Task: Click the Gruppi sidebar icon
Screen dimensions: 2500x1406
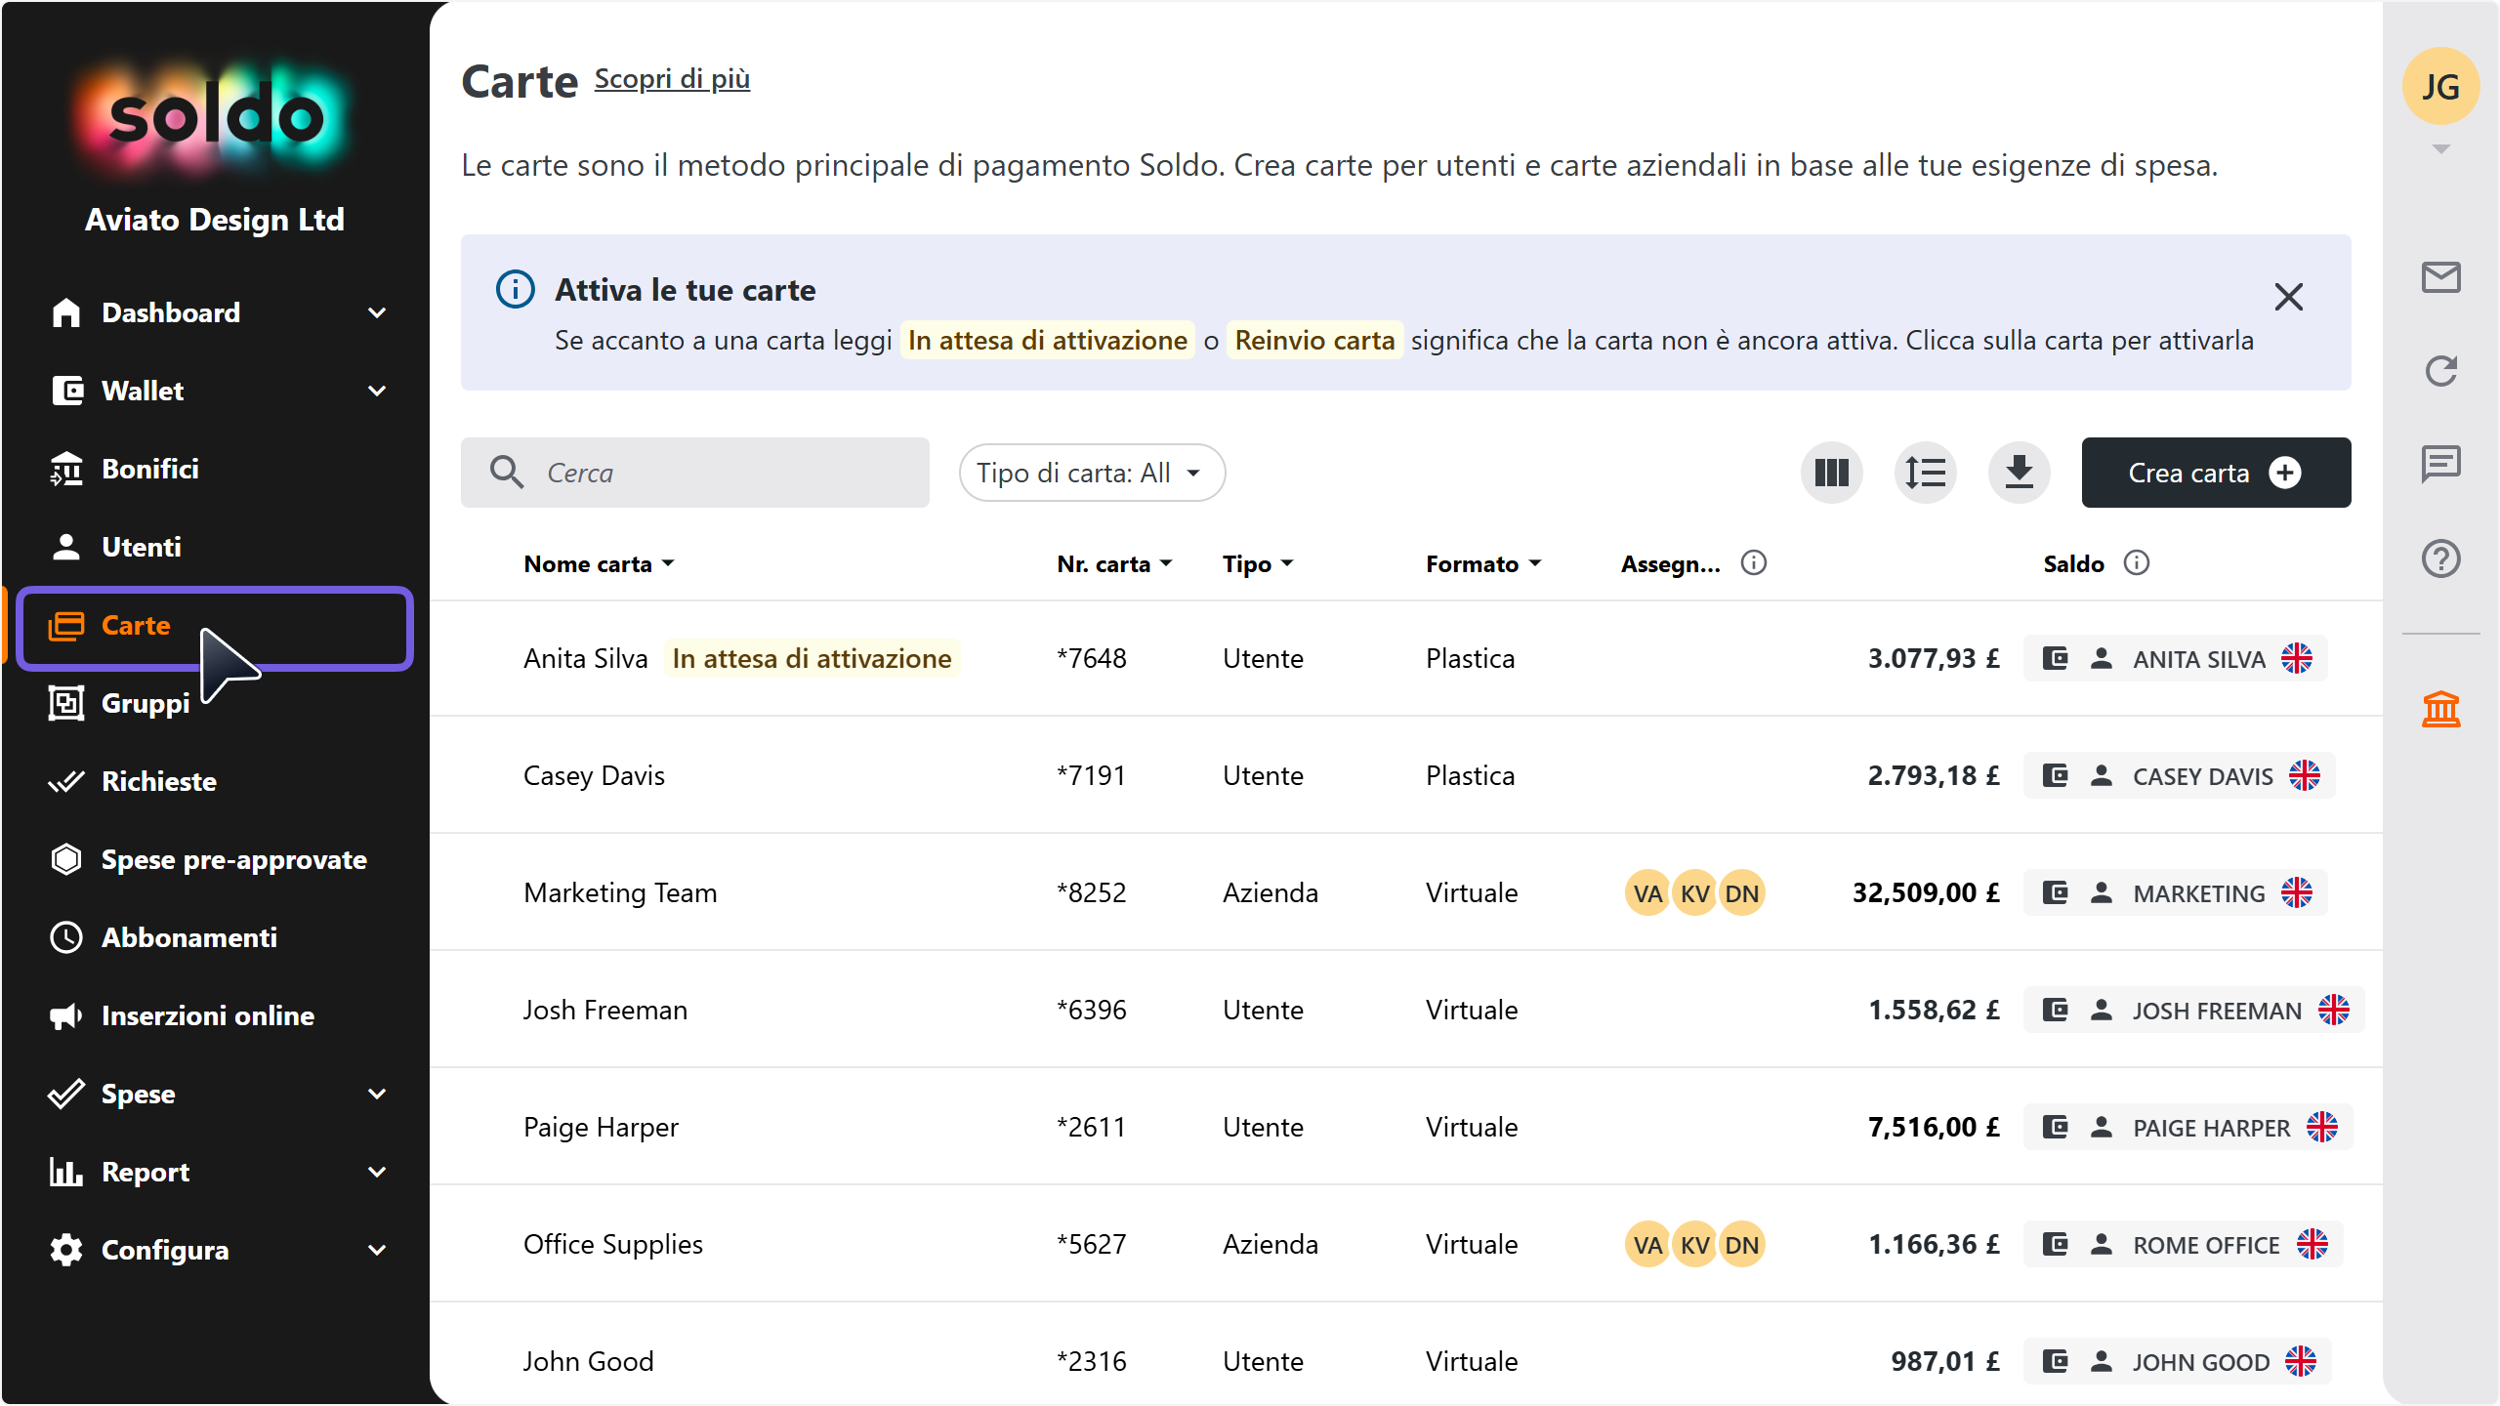Action: pos(66,703)
